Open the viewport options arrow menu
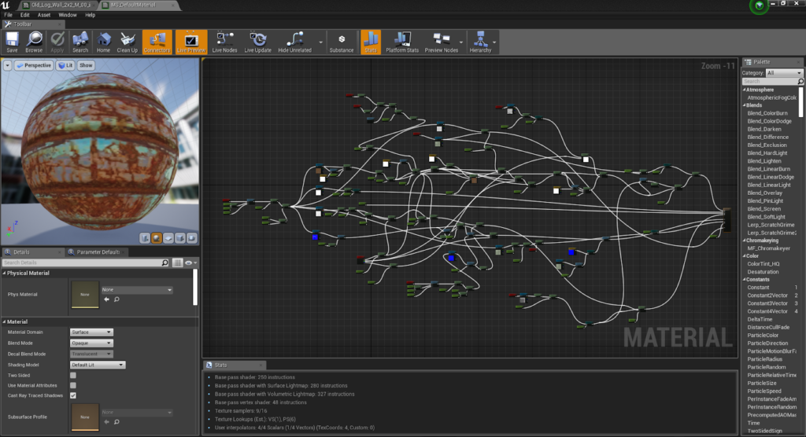Screen dimensions: 806x437 tap(7, 65)
